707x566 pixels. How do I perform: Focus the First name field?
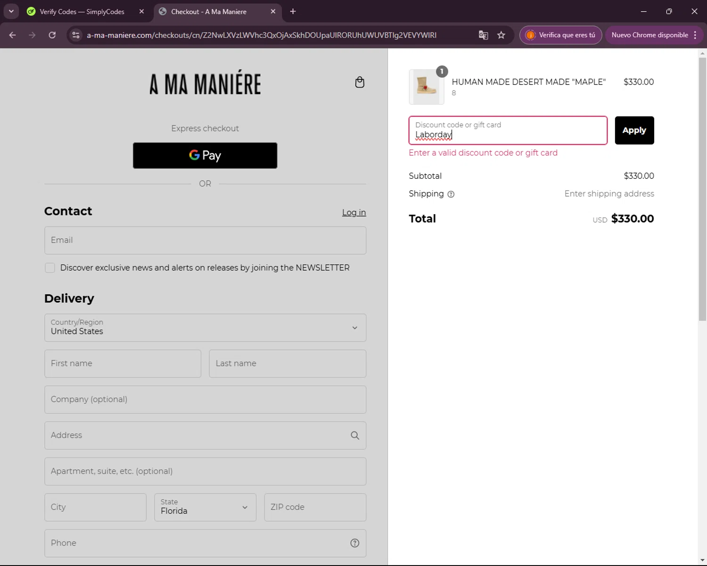pos(123,364)
